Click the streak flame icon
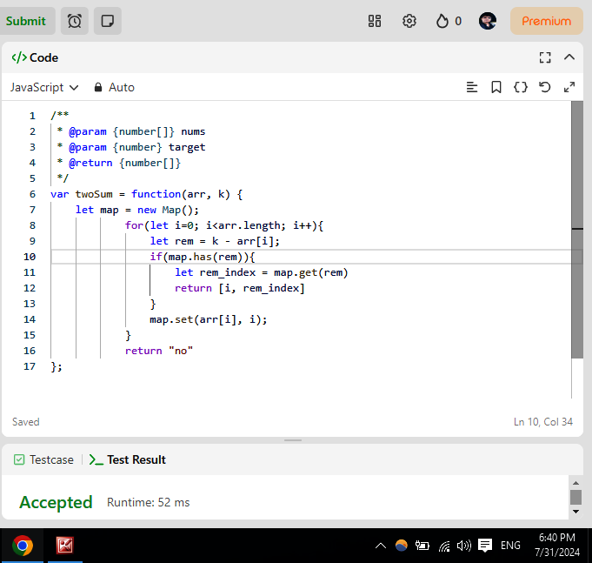 tap(442, 21)
